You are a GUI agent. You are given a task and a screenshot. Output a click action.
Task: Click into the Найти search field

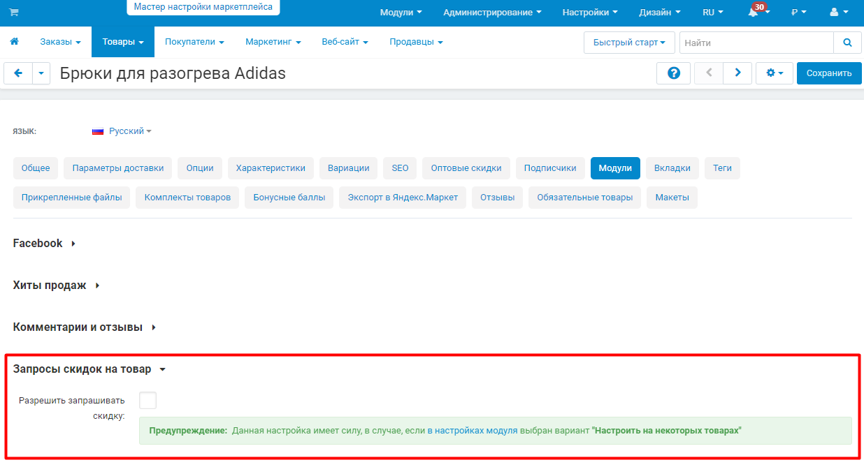756,43
